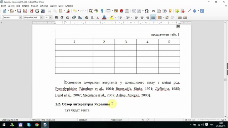This screenshot has height=128, width=228.
Task: Toggle justified paragraph alignment
Action: click(x=153, y=17)
